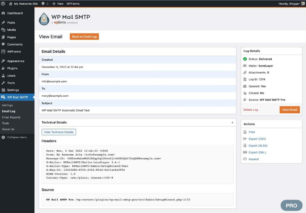Click the Pages icon in sidebar
The height and width of the screenshot is (213, 306).
click(3, 37)
